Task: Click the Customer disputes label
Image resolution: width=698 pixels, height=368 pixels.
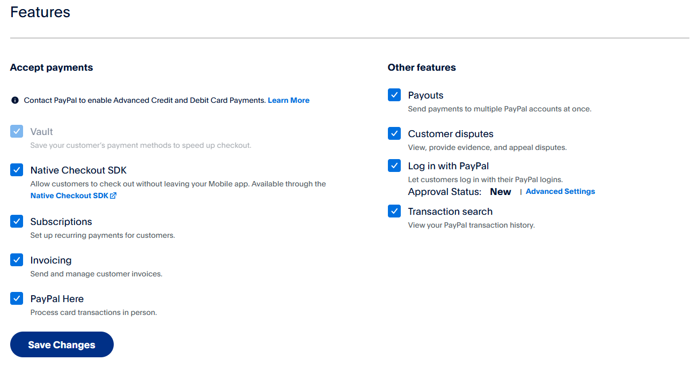Action: point(451,134)
